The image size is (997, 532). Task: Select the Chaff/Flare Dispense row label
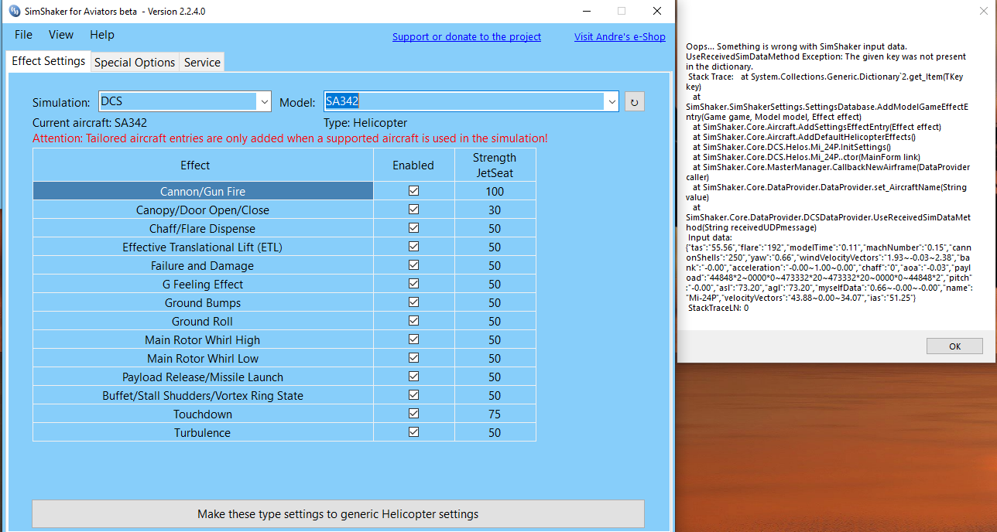coord(203,229)
